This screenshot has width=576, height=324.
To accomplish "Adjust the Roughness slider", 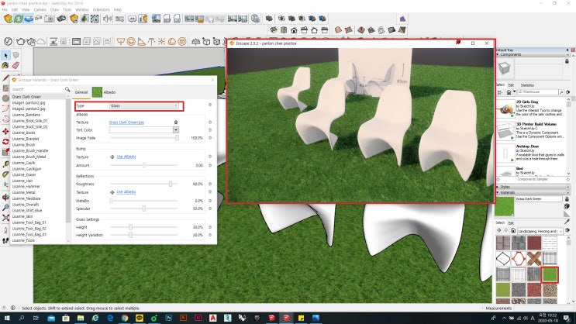I will coord(171,184).
